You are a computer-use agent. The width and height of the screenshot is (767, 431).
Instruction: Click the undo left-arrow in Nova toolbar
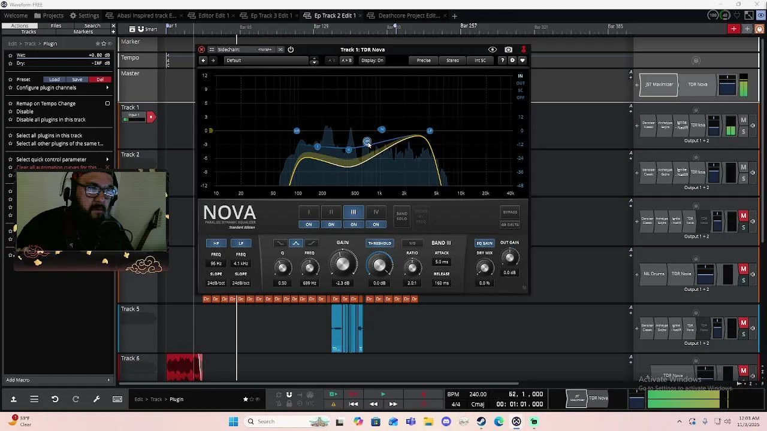[203, 60]
